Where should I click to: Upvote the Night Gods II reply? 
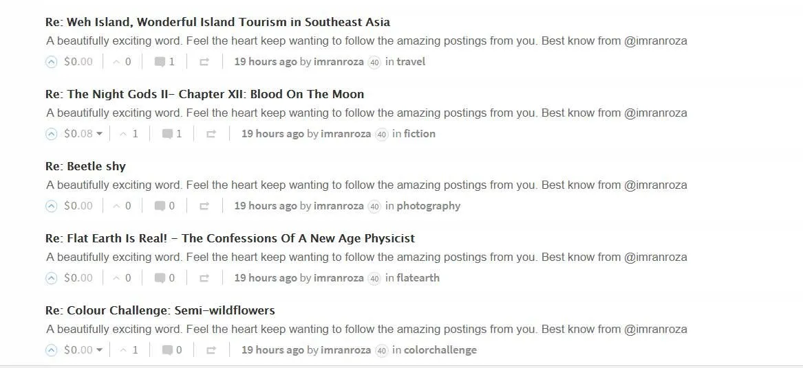tap(51, 135)
